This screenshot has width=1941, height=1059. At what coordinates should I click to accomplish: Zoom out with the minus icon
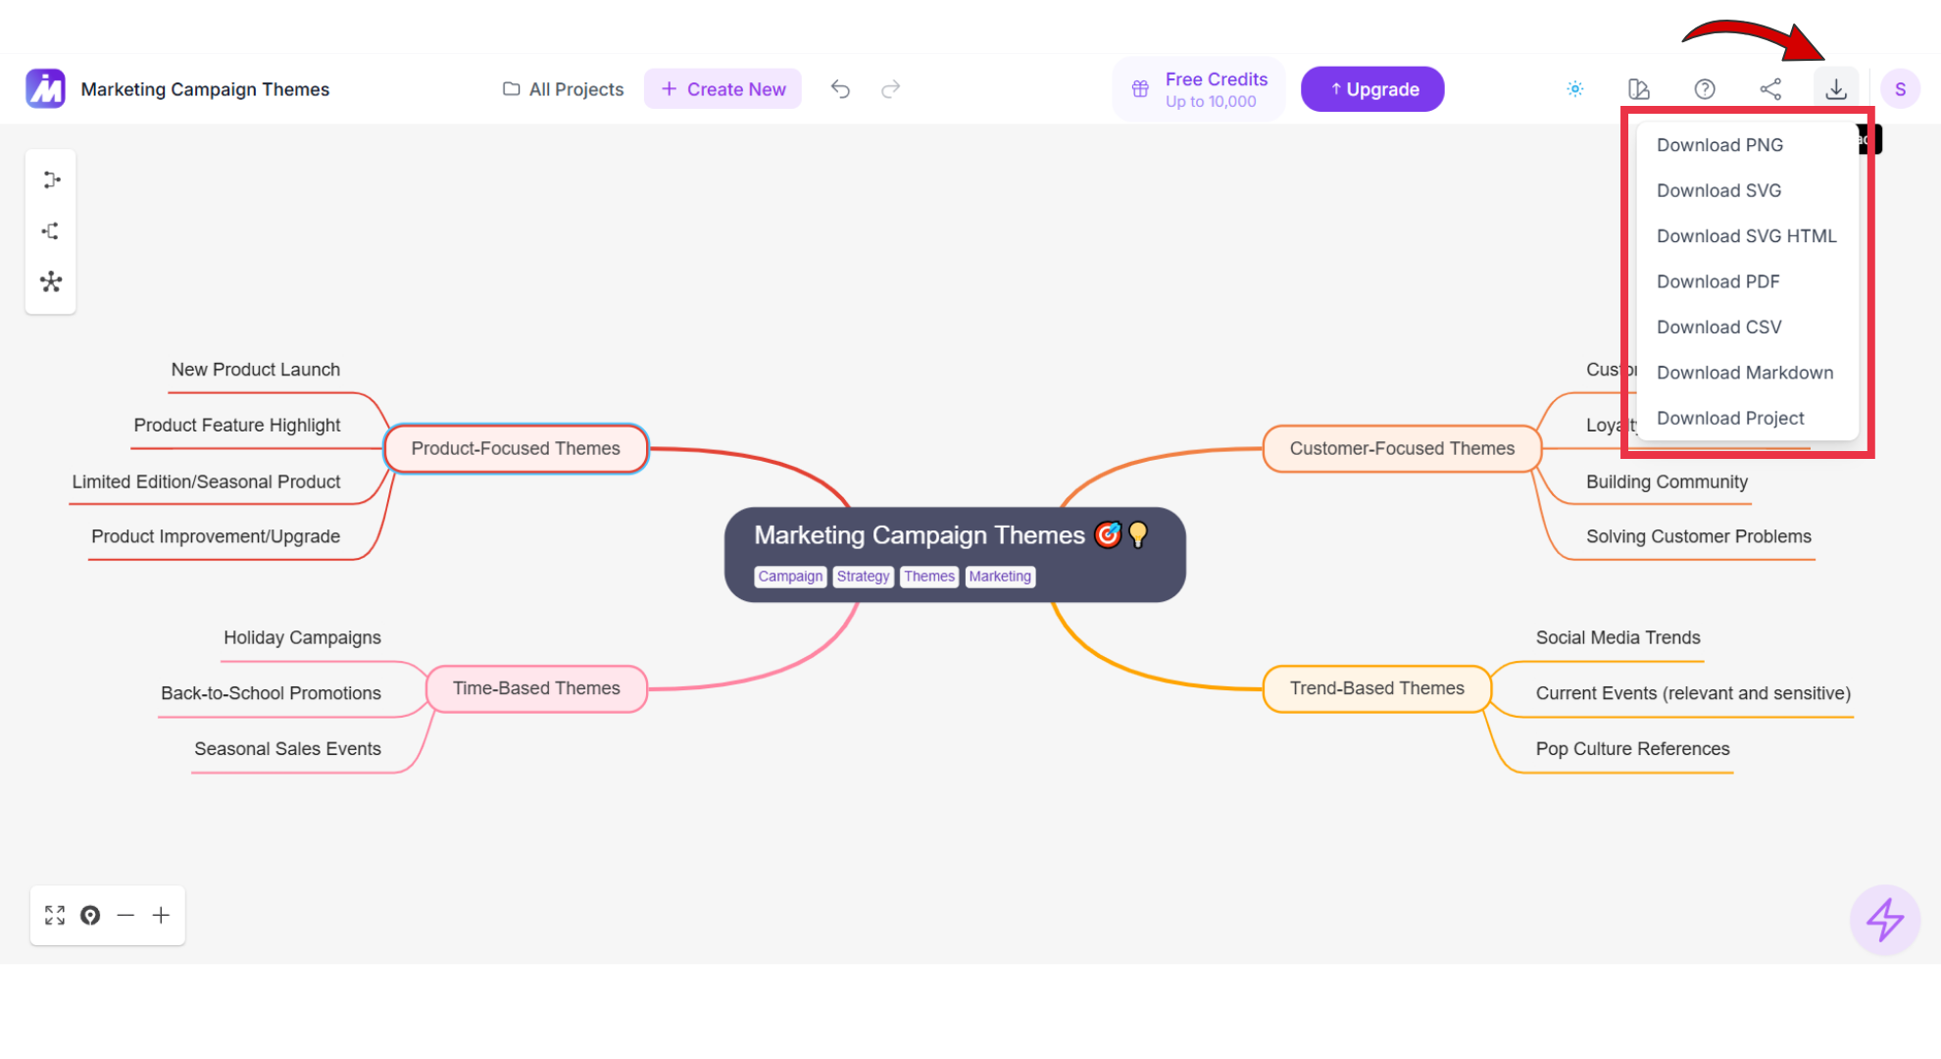pos(125,915)
